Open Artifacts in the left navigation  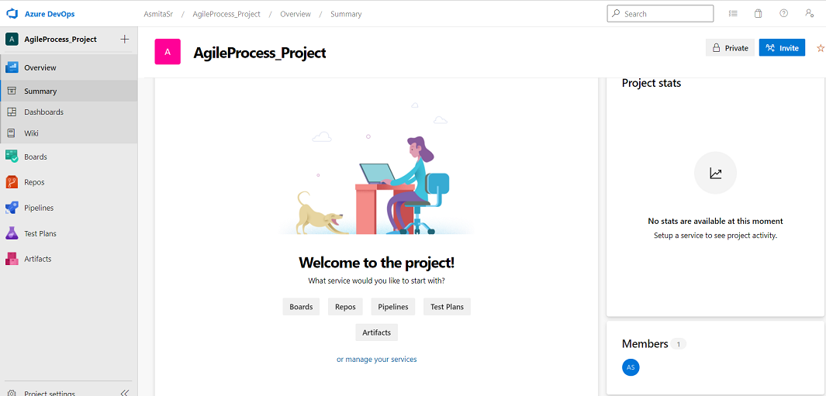(x=37, y=259)
